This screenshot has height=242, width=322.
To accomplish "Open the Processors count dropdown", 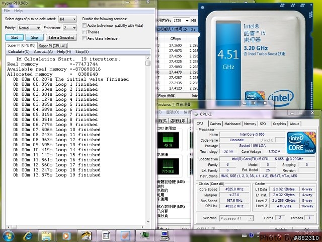I will pyautogui.click(x=70, y=28).
